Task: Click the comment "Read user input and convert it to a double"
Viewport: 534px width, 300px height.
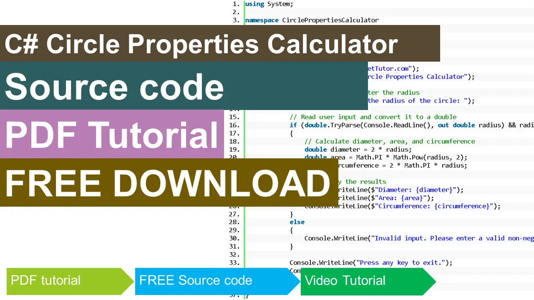Action: pos(374,117)
